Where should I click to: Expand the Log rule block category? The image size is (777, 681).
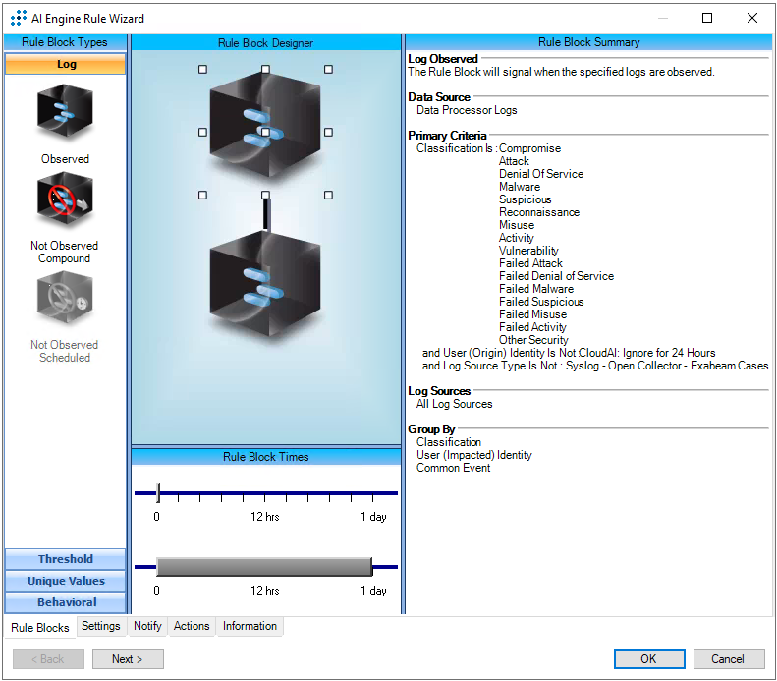[x=65, y=65]
